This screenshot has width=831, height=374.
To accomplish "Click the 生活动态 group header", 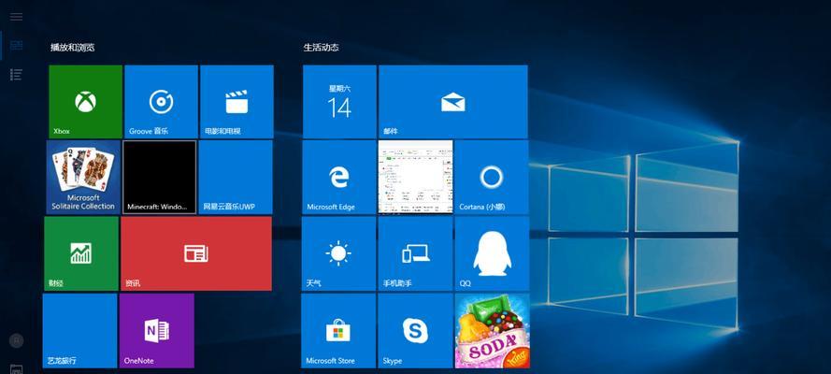I will coord(321,47).
